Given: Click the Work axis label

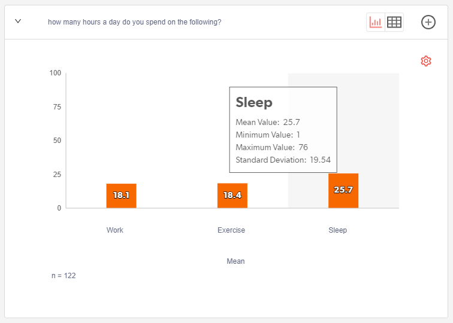Looking at the screenshot, I should (115, 230).
